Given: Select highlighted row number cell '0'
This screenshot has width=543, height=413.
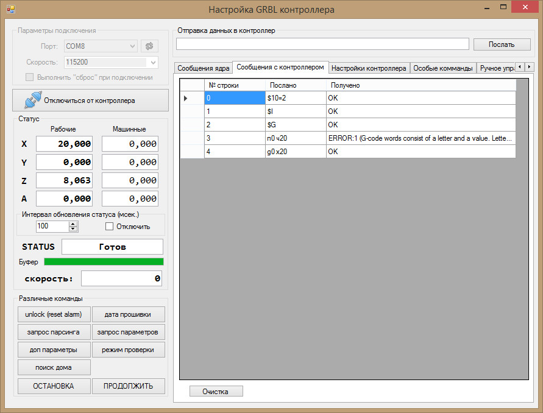Looking at the screenshot, I should (x=235, y=98).
